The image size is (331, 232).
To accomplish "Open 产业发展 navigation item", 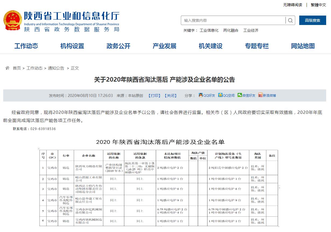I will 164,46.
